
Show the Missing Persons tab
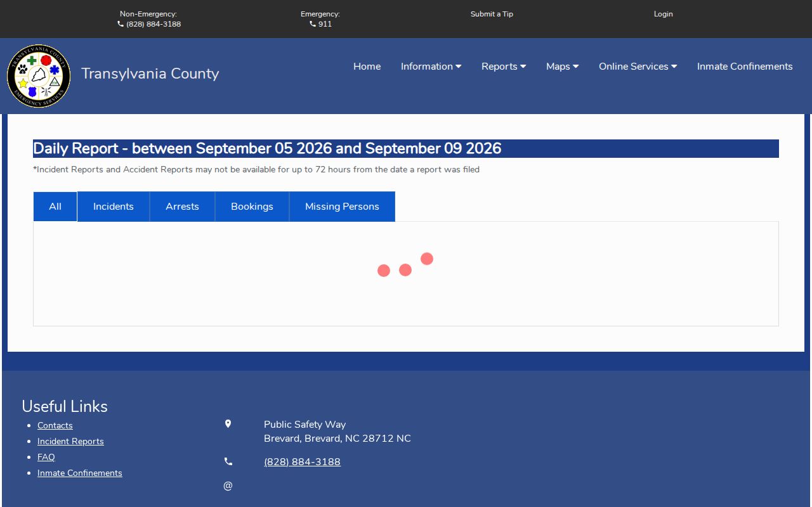coord(342,207)
